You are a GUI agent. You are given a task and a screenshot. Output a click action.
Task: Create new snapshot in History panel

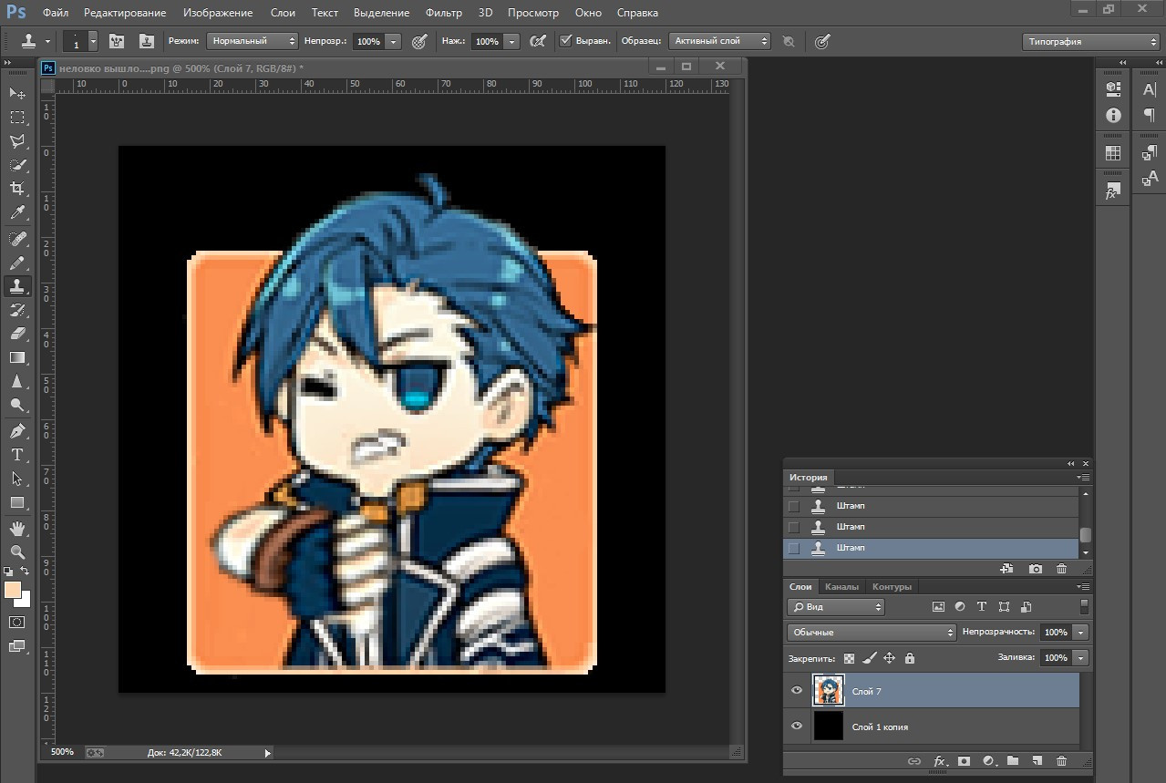1036,569
